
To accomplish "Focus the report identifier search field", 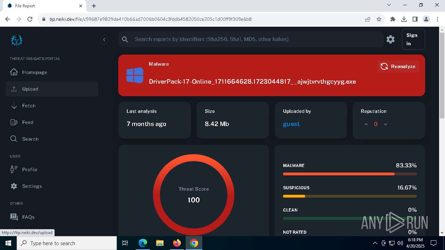I will [251, 39].
